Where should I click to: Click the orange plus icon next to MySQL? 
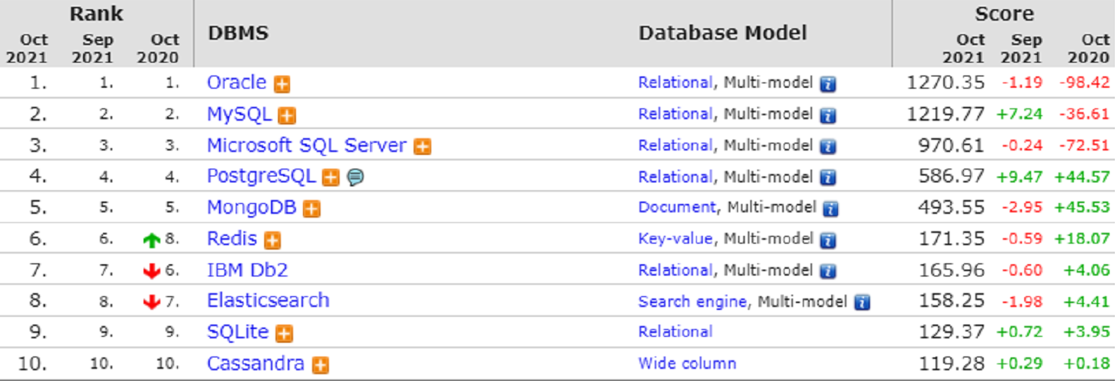click(x=287, y=115)
